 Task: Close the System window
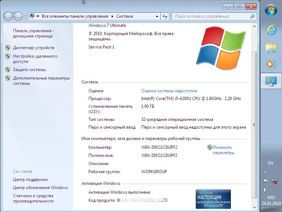(251, 7)
